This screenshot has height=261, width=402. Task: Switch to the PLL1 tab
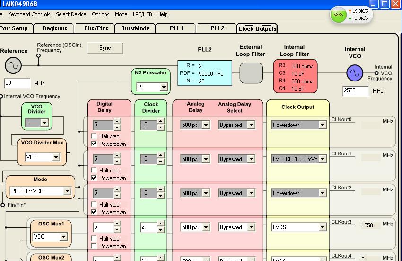click(x=176, y=28)
